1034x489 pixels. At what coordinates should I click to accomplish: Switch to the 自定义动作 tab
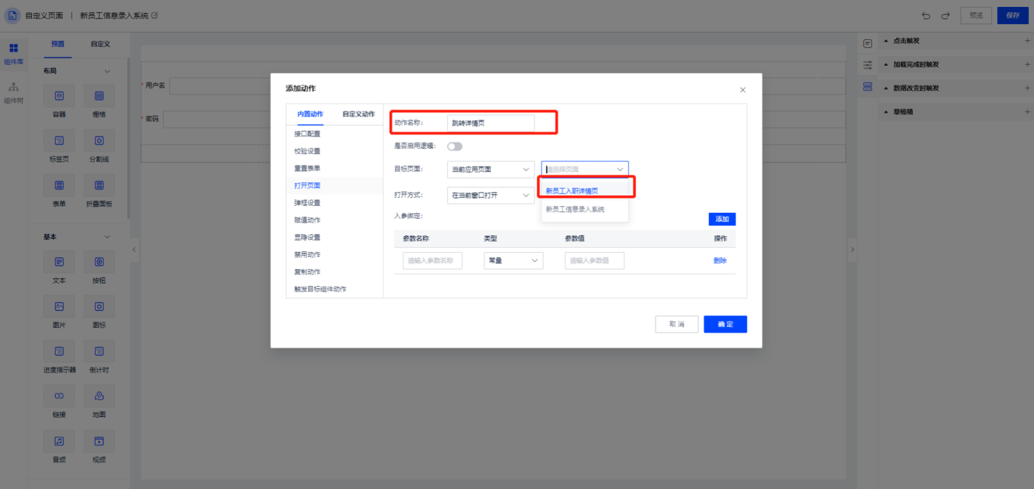pos(358,114)
